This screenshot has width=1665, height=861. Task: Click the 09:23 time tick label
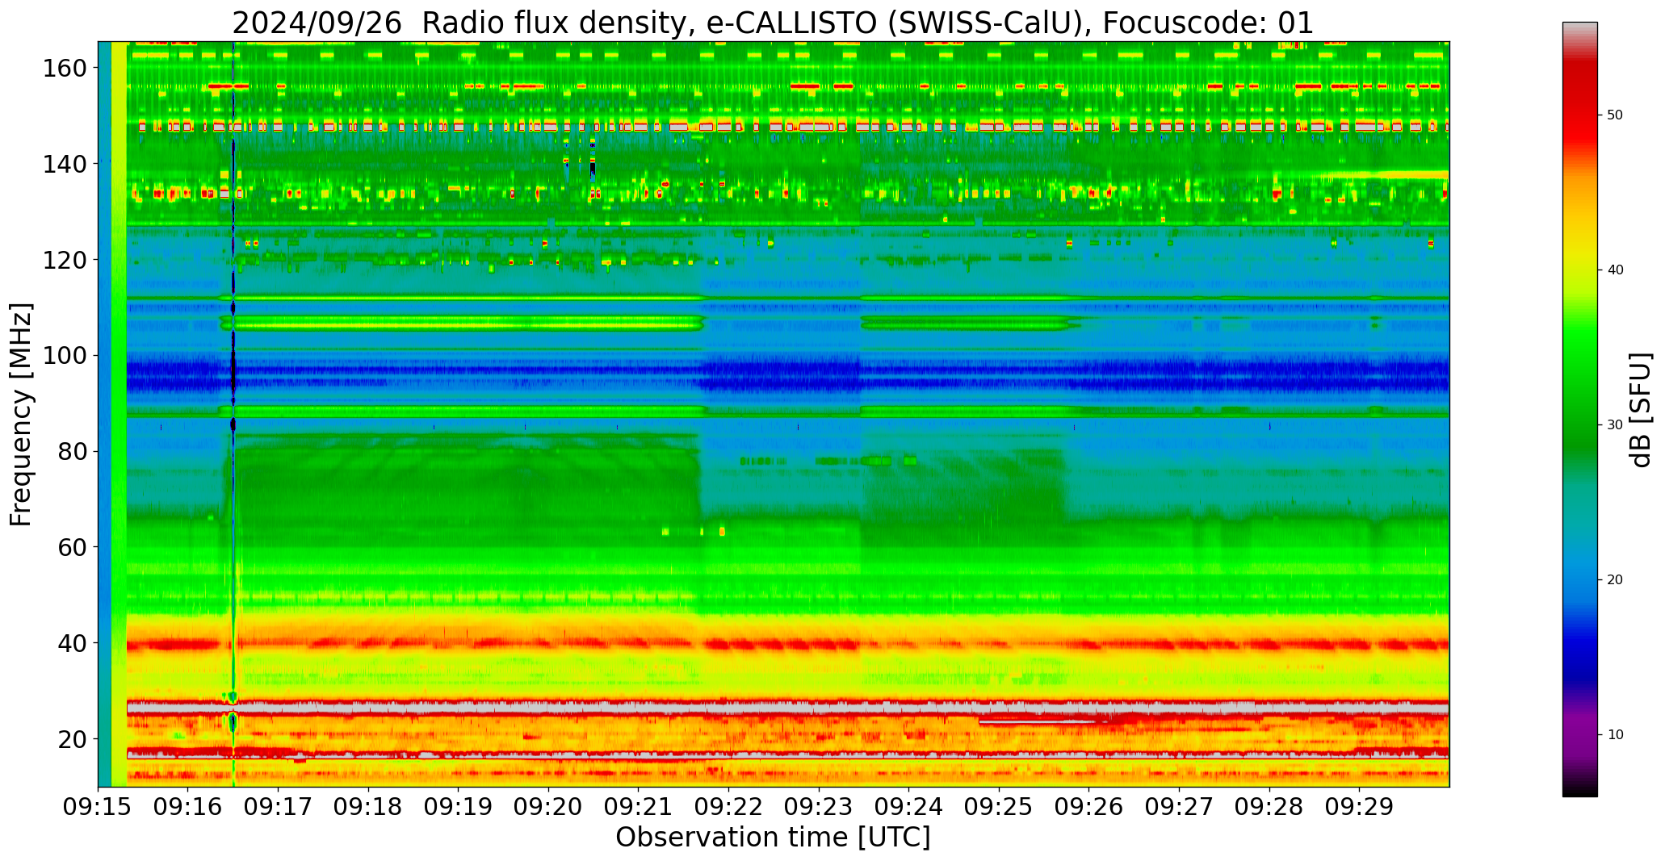[819, 807]
